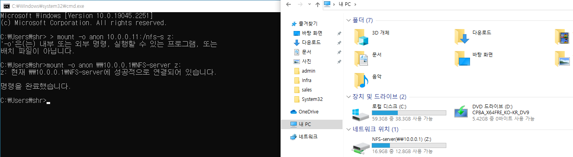Click NFS-server(\\10.0.0.1) (Z:) label

[402, 139]
